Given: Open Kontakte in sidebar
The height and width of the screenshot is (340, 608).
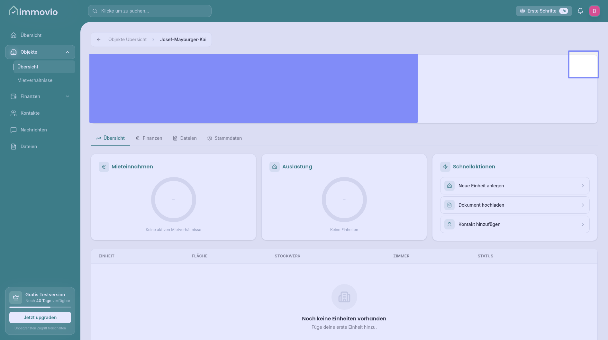Looking at the screenshot, I should pos(30,113).
